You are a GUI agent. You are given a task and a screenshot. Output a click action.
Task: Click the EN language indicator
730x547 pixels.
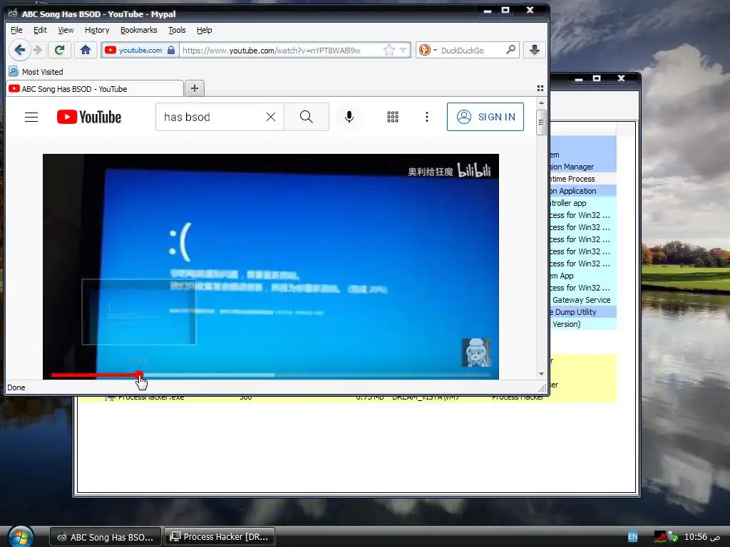[x=632, y=537]
